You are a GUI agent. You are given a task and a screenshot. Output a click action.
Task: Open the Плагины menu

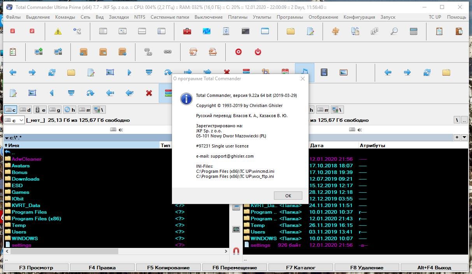(237, 17)
